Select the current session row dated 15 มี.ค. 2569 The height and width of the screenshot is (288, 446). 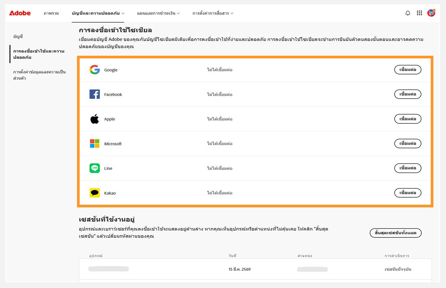(239, 269)
